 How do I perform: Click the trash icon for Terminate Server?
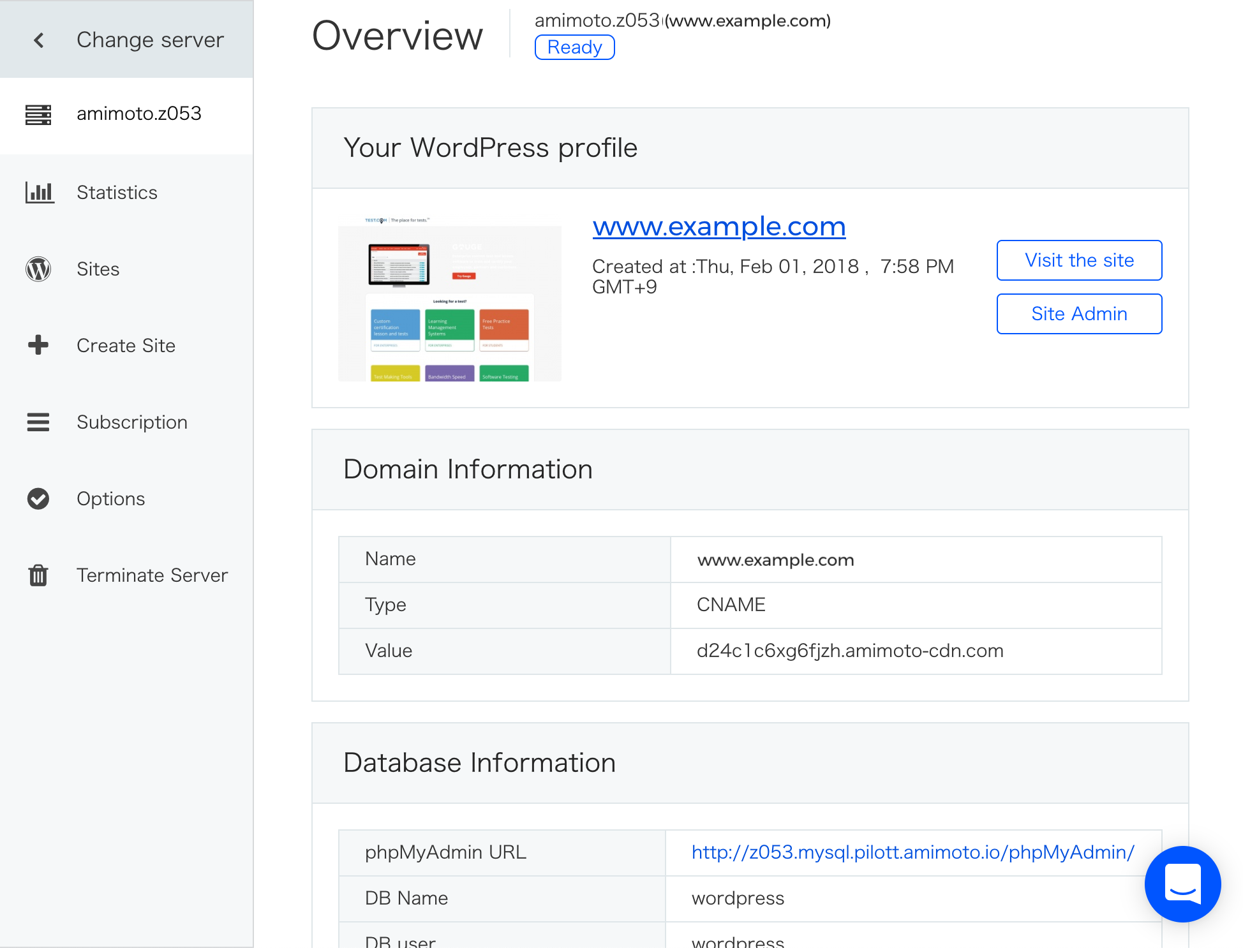coord(38,575)
